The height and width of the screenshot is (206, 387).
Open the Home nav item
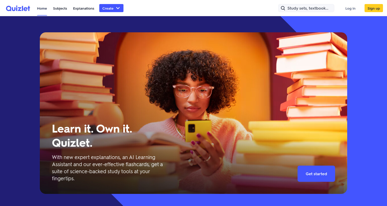pyautogui.click(x=42, y=8)
